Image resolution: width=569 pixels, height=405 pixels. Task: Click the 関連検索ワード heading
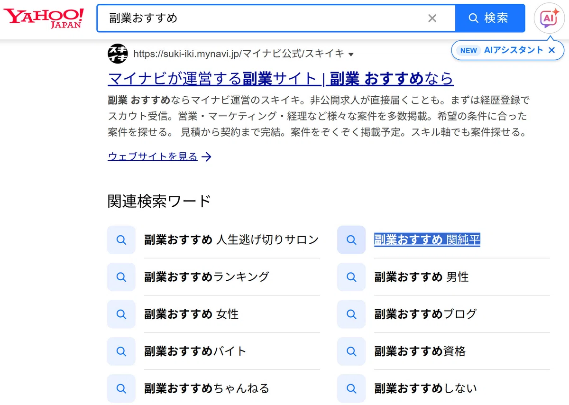coord(159,201)
